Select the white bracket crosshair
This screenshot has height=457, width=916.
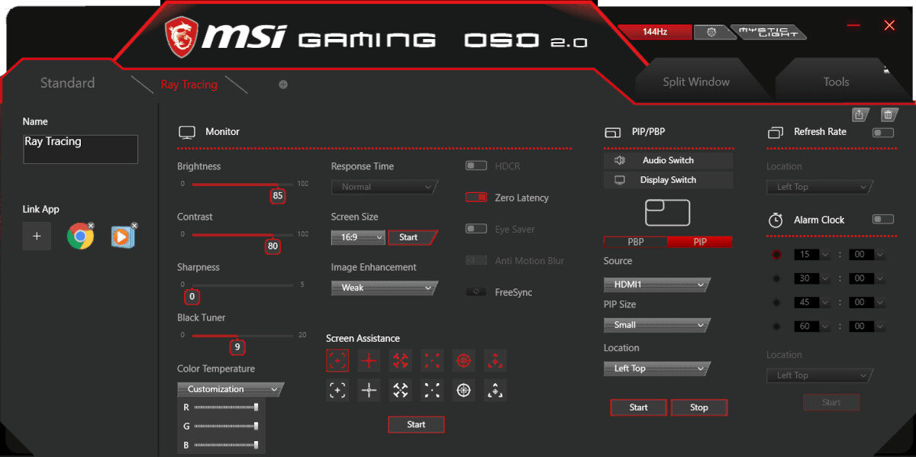pos(337,391)
